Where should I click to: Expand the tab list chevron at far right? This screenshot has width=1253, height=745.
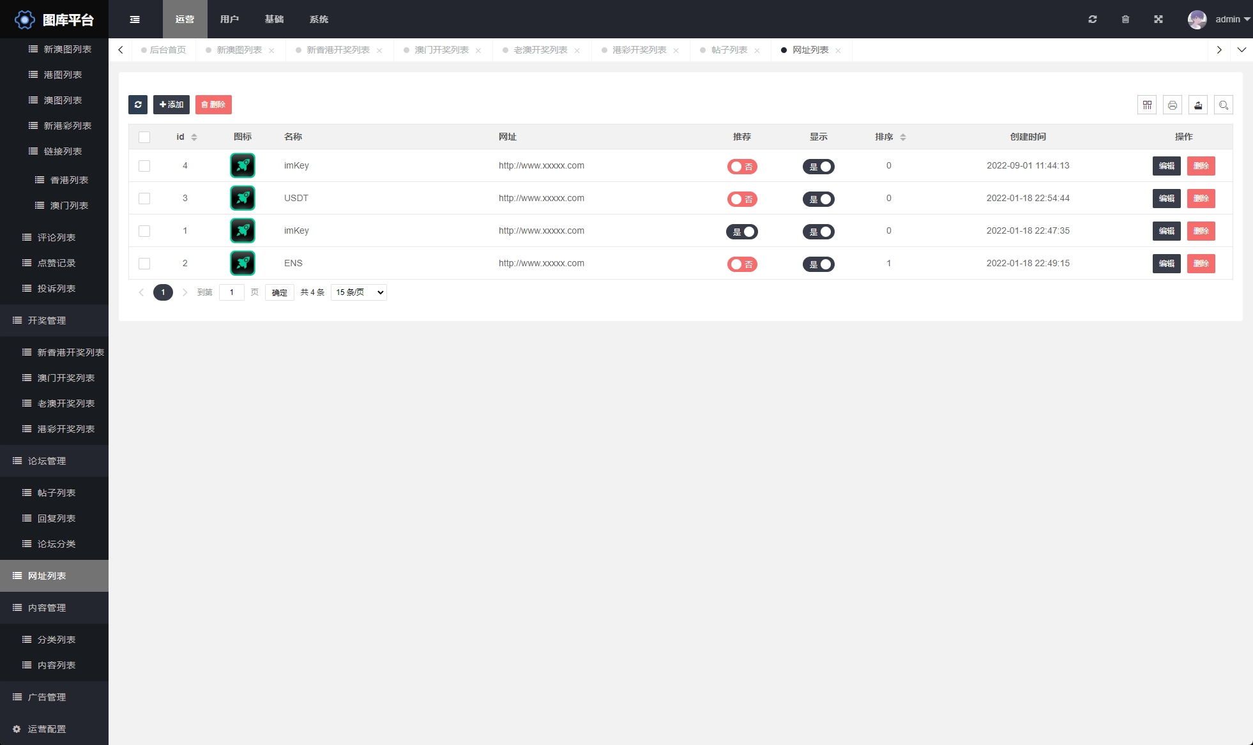[1242, 50]
